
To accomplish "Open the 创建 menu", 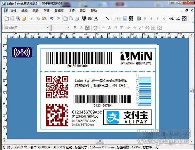I will coord(46,11).
